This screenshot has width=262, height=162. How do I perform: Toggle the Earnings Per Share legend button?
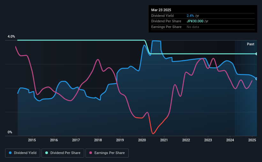tap(107, 153)
